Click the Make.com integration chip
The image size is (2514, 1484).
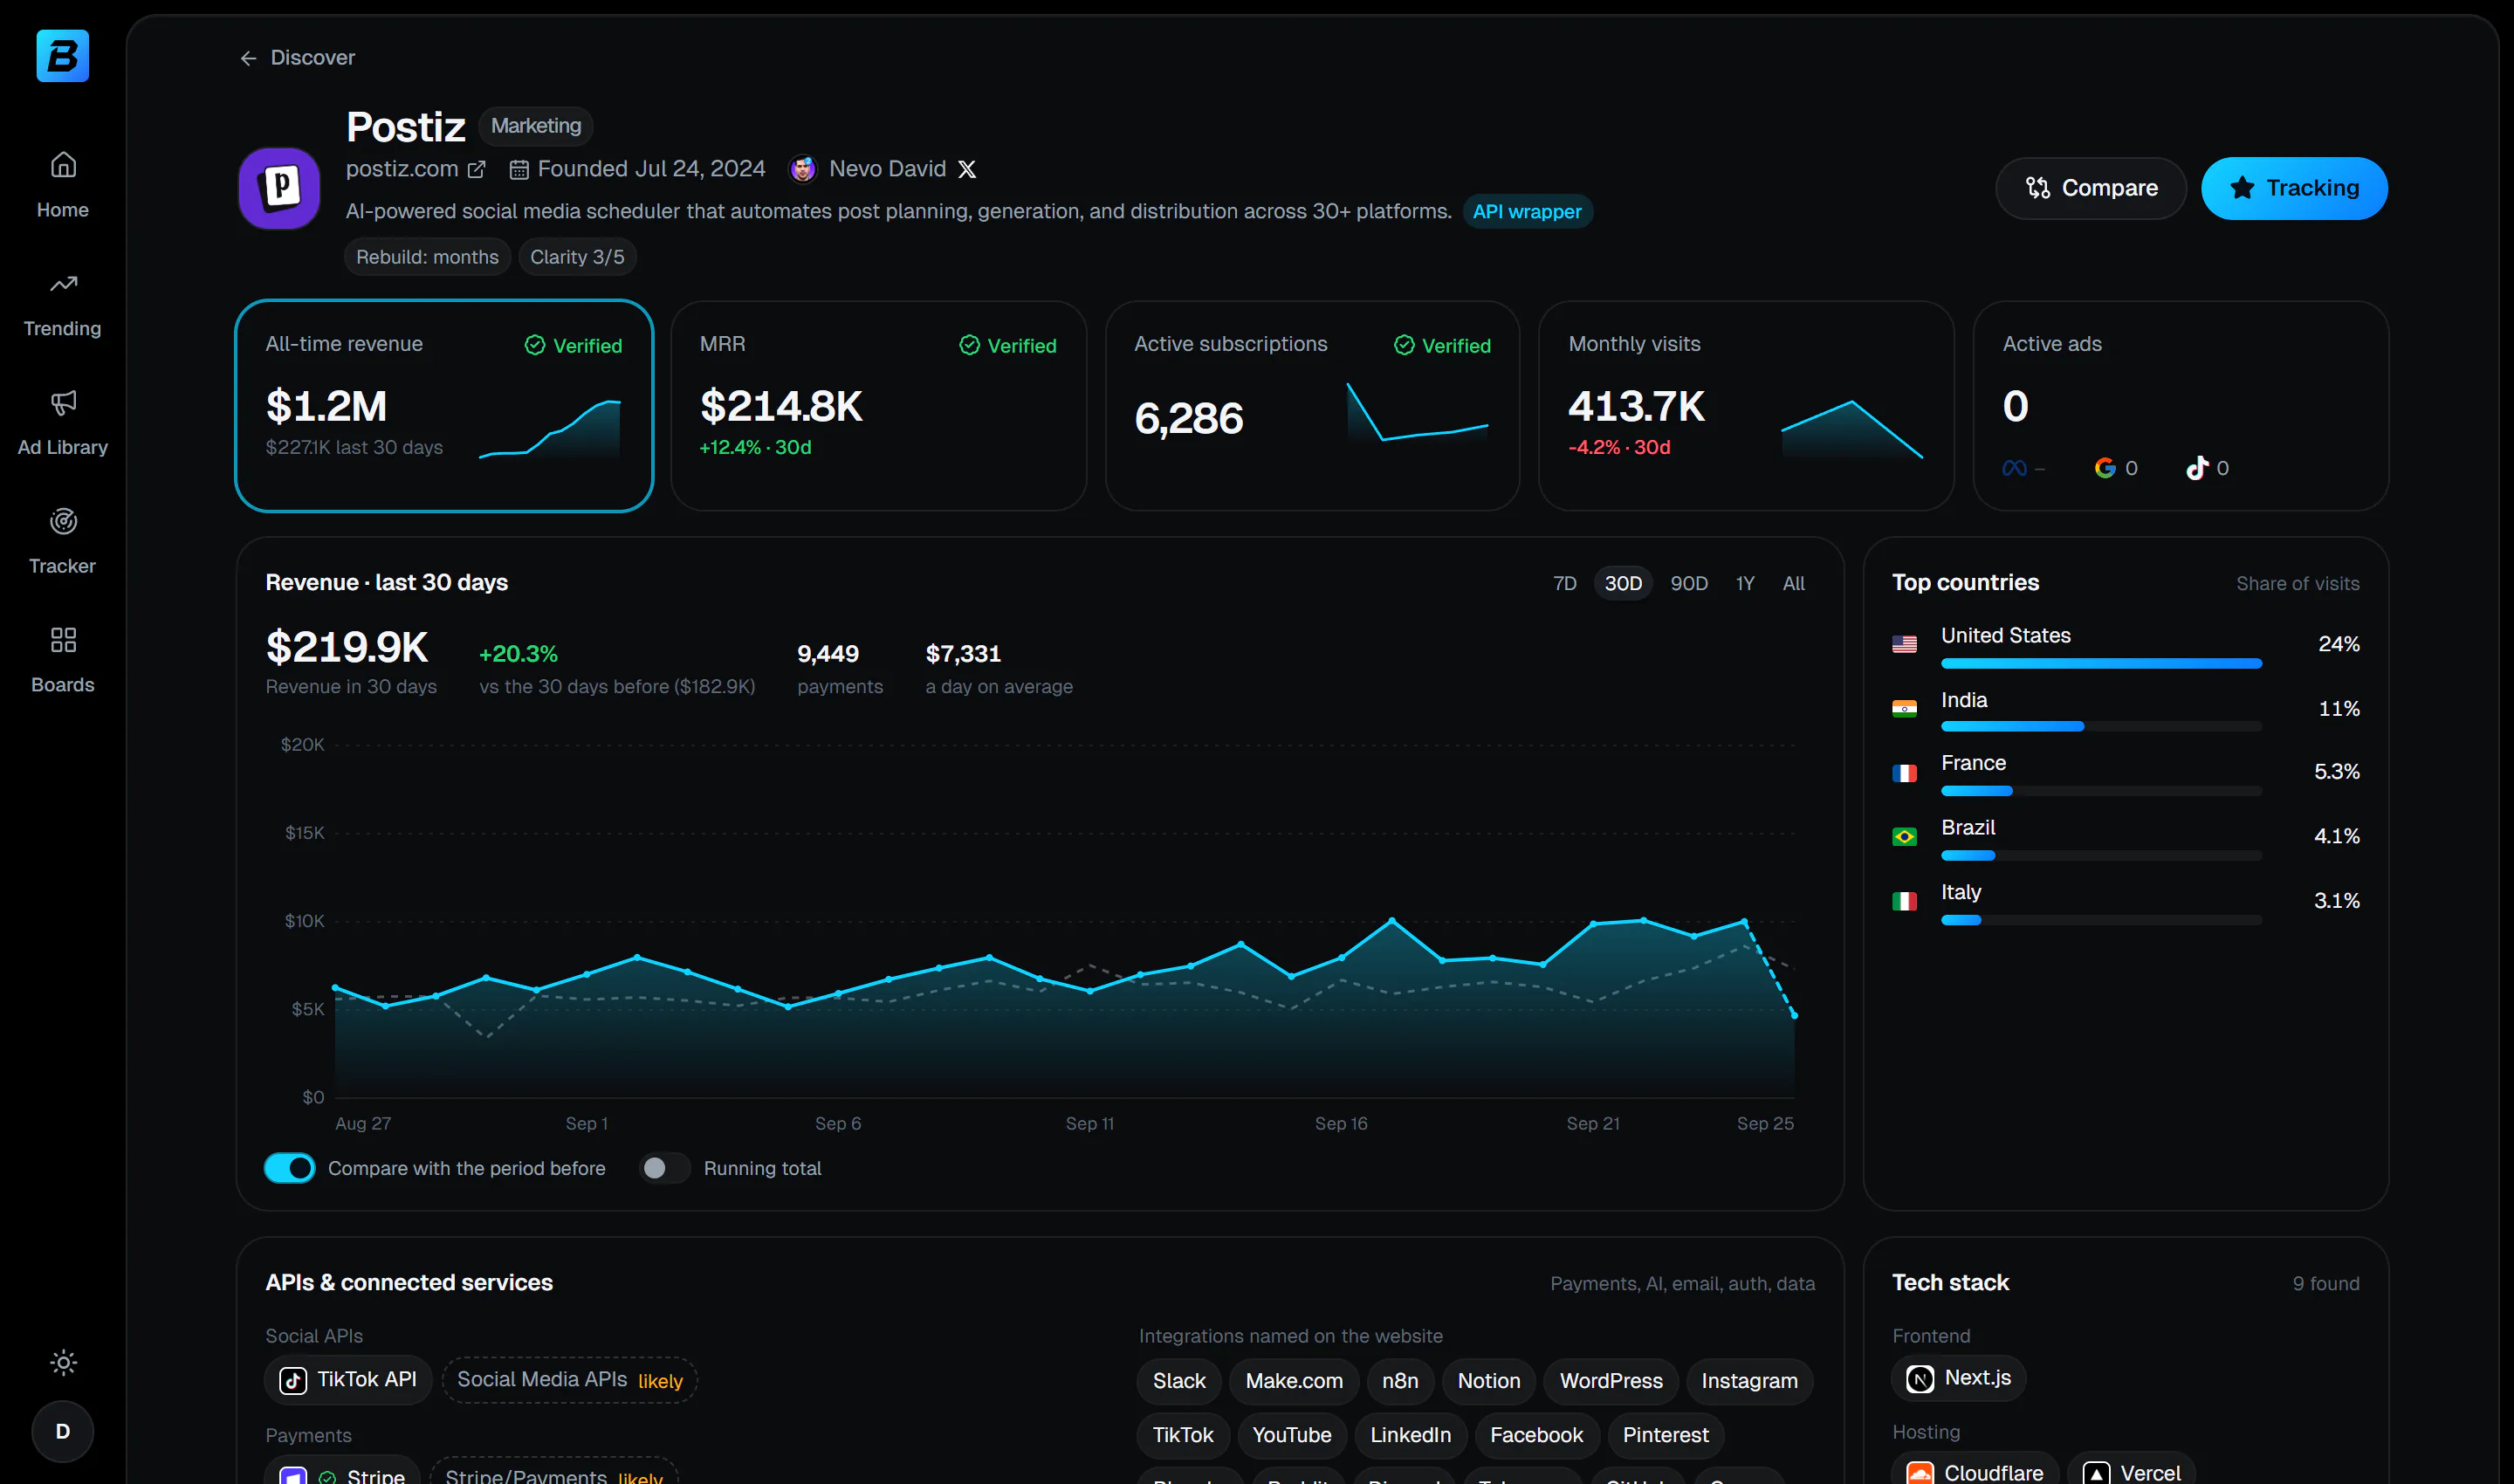coord(1294,1381)
